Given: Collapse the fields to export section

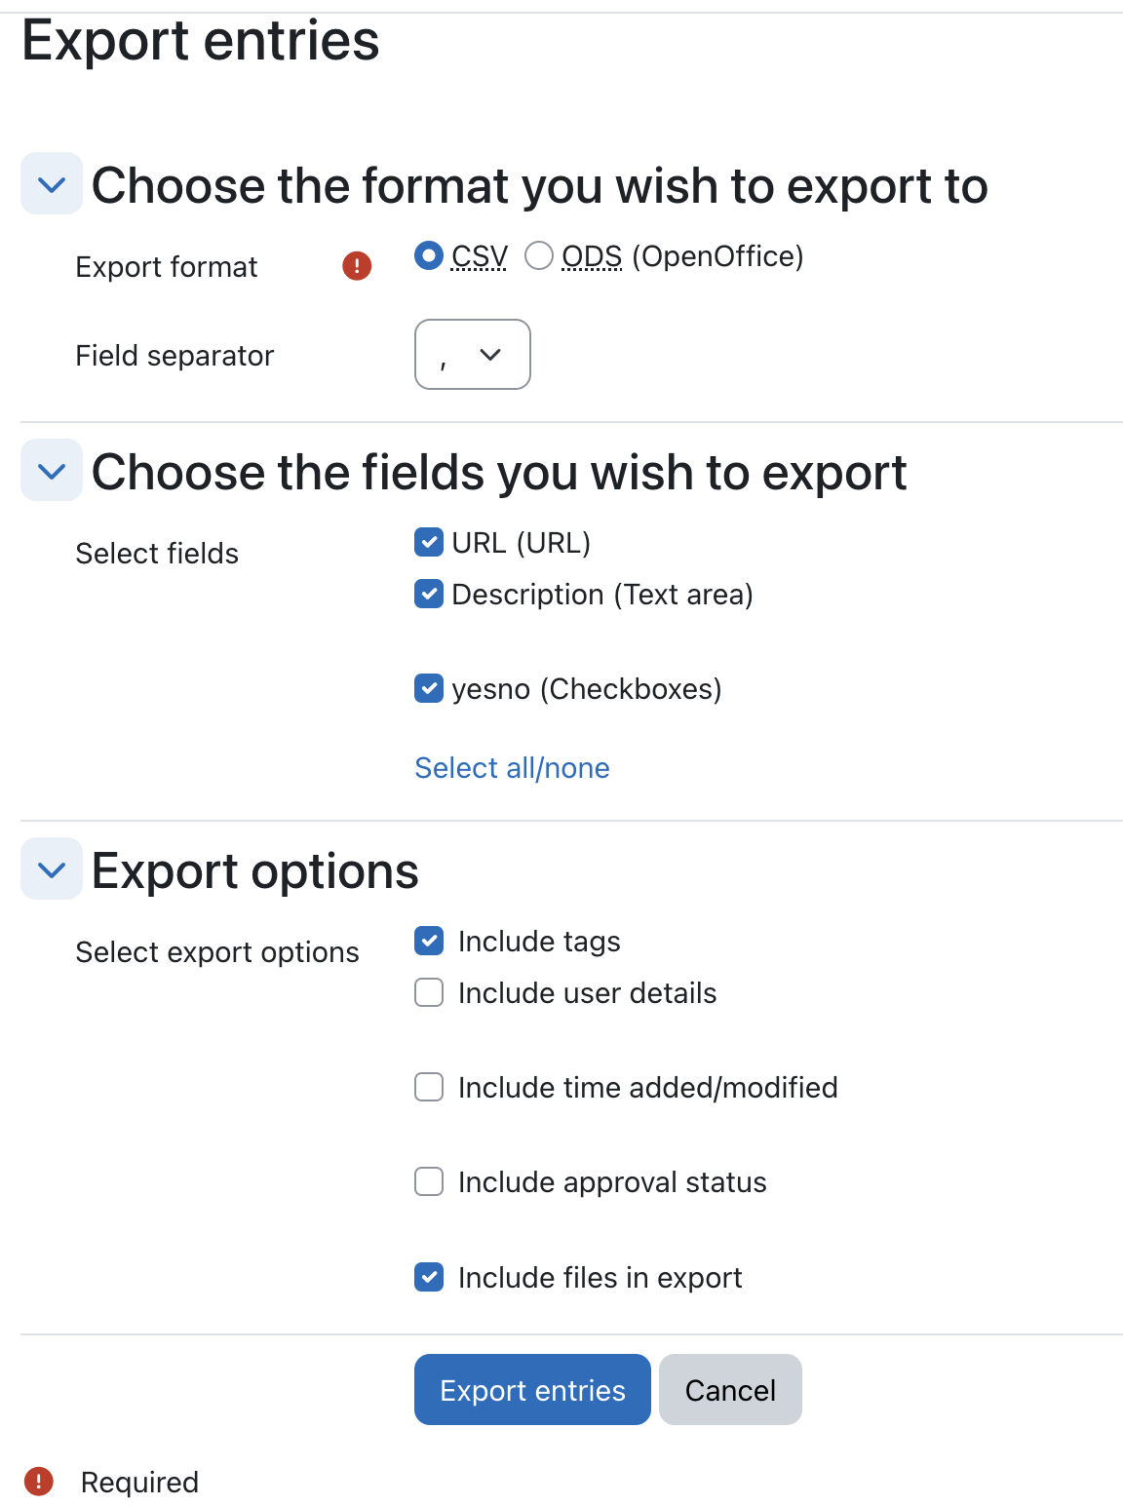Looking at the screenshot, I should coord(52,470).
